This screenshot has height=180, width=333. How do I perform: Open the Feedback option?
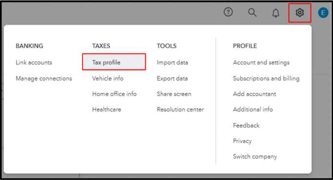click(246, 126)
